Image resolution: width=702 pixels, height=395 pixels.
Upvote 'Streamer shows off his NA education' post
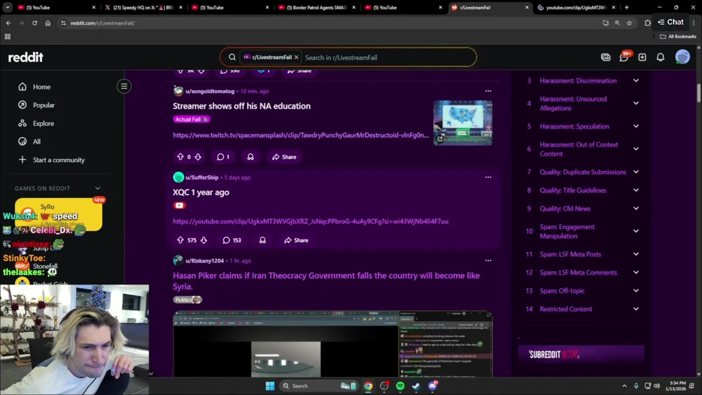click(x=180, y=157)
